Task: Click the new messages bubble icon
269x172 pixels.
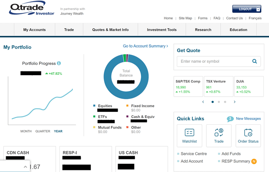Action: point(230,119)
